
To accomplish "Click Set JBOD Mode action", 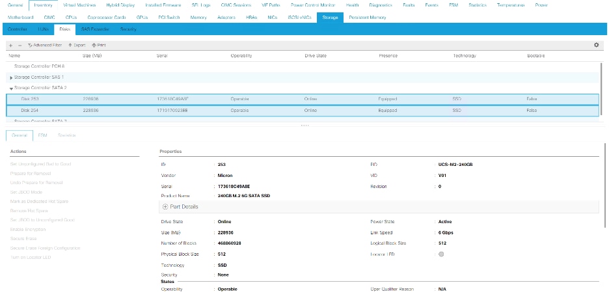I will point(27,192).
